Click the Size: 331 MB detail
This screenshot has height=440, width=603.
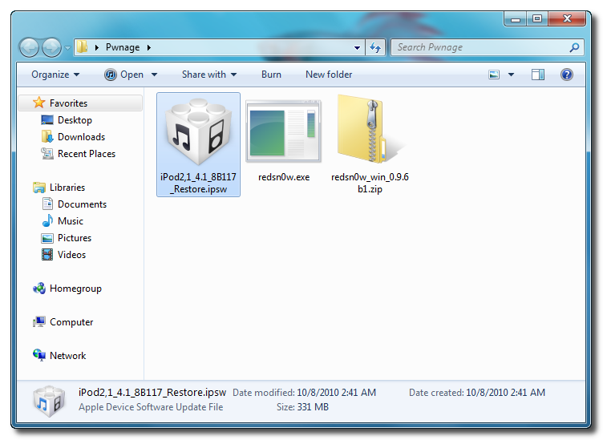[302, 407]
